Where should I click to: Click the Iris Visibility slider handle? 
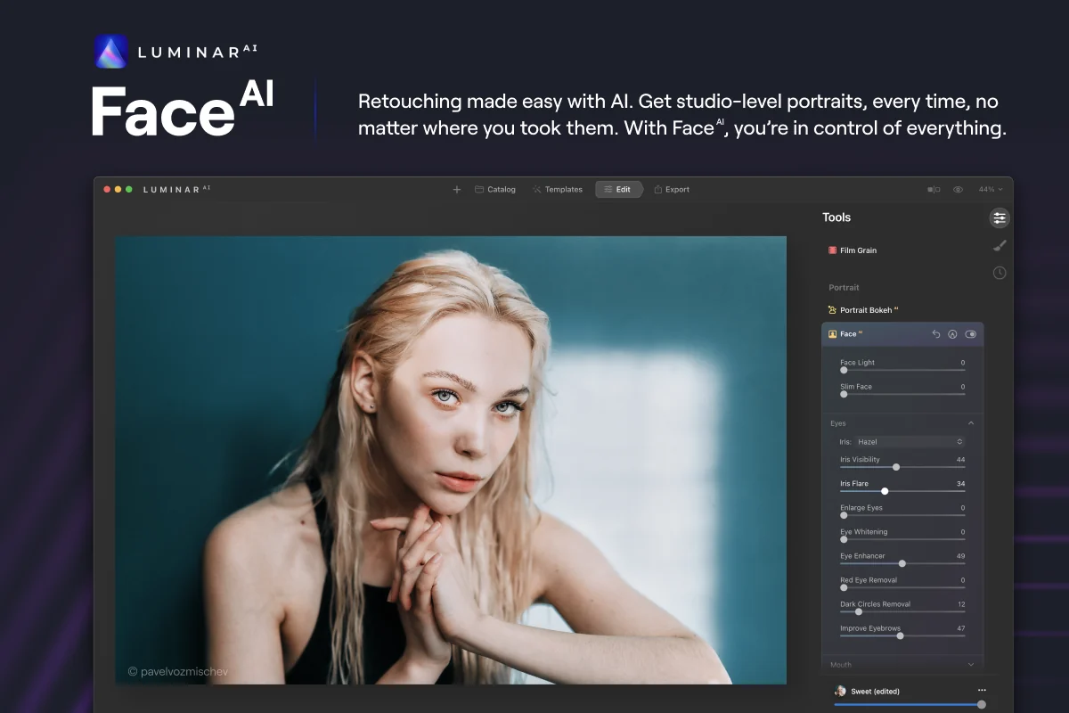[x=896, y=467]
